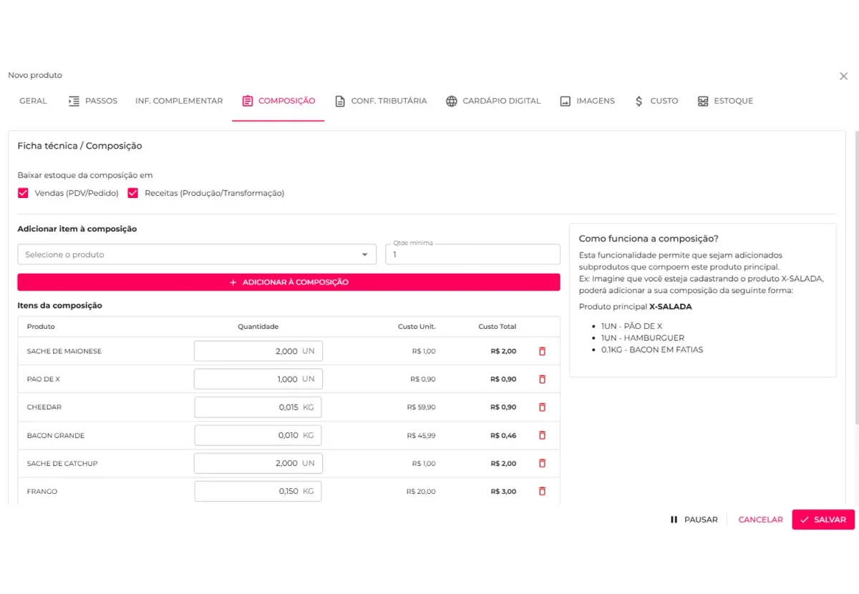Click the BACON GRANDE unit cost R$ 45,99
Viewport: 859px width, 594px height.
point(422,435)
